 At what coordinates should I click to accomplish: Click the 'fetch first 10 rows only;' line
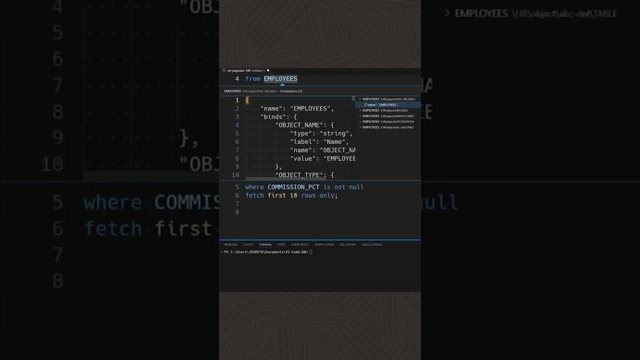click(291, 195)
